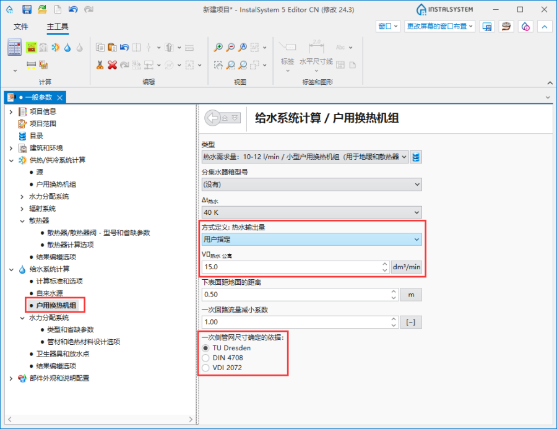This screenshot has height=429, width=557.
Task: Open the 用户指定 method dropdown
Action: click(311, 239)
